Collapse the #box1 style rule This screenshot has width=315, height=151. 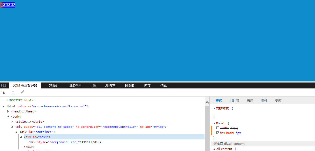(214, 123)
